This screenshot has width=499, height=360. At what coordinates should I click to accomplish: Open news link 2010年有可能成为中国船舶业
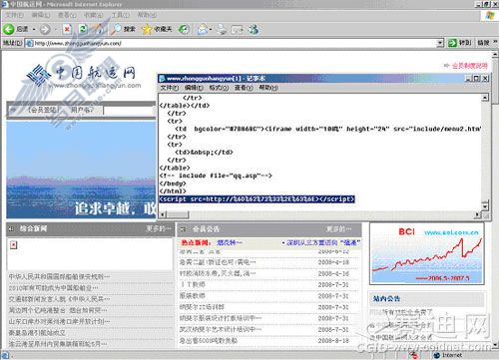[x=53, y=288]
